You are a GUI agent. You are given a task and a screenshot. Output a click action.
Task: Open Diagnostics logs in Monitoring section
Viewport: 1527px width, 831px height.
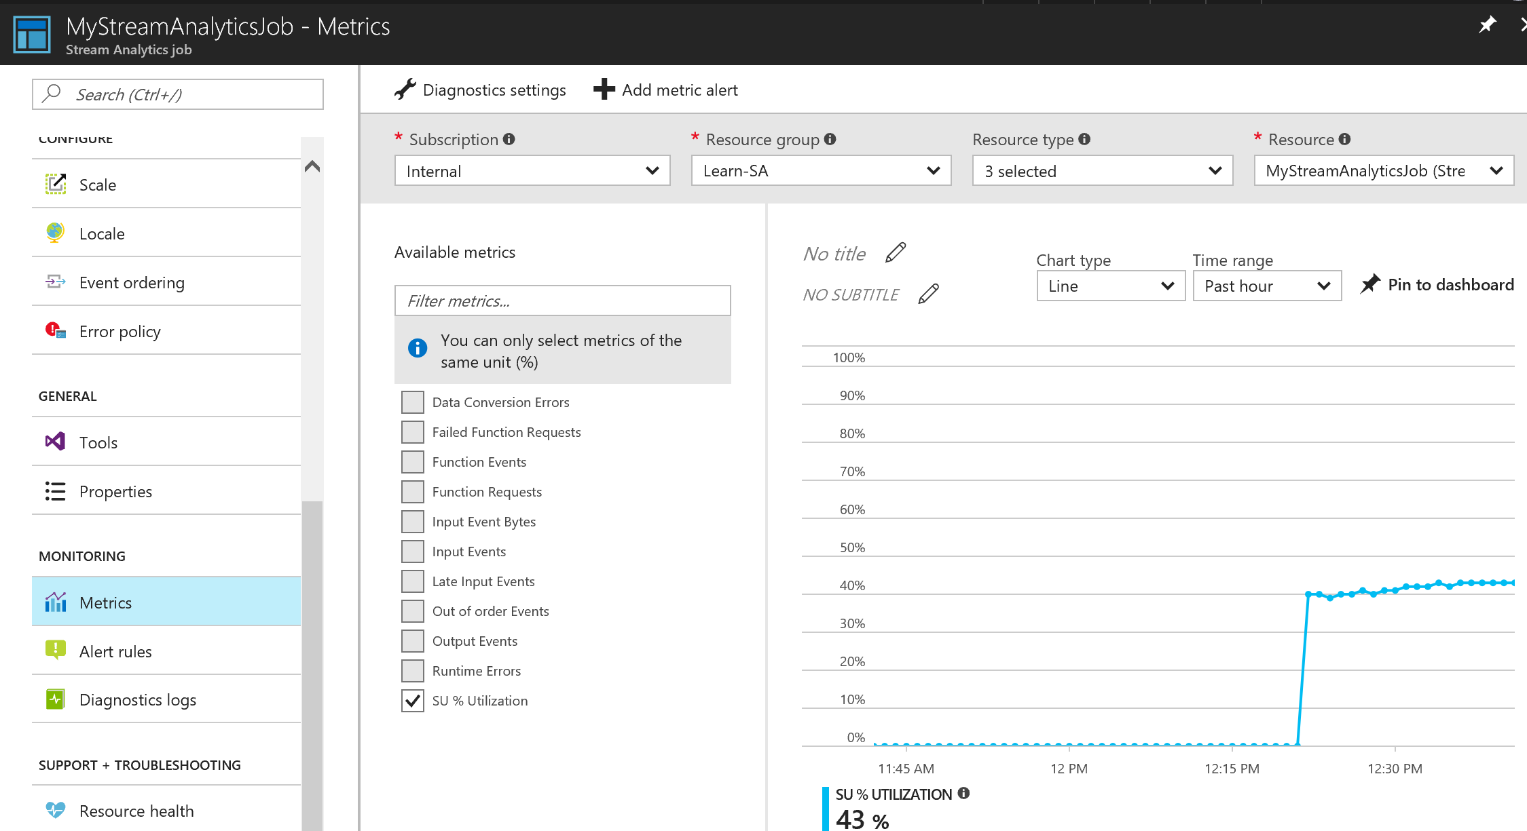(x=166, y=699)
